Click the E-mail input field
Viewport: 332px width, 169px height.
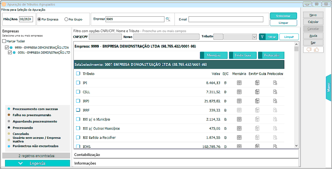[226, 19]
